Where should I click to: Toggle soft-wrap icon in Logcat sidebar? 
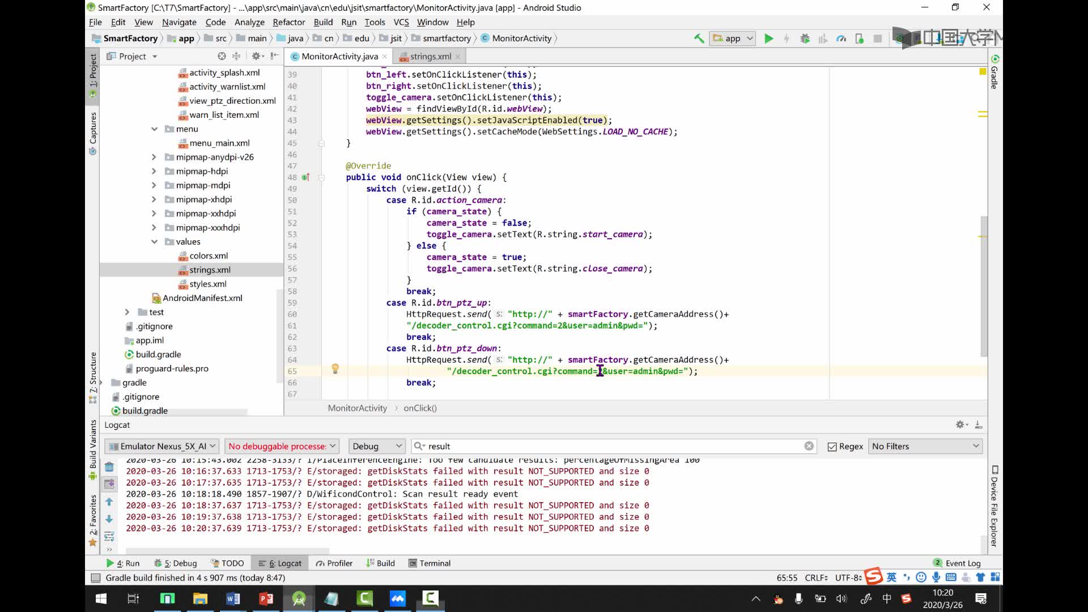click(109, 536)
